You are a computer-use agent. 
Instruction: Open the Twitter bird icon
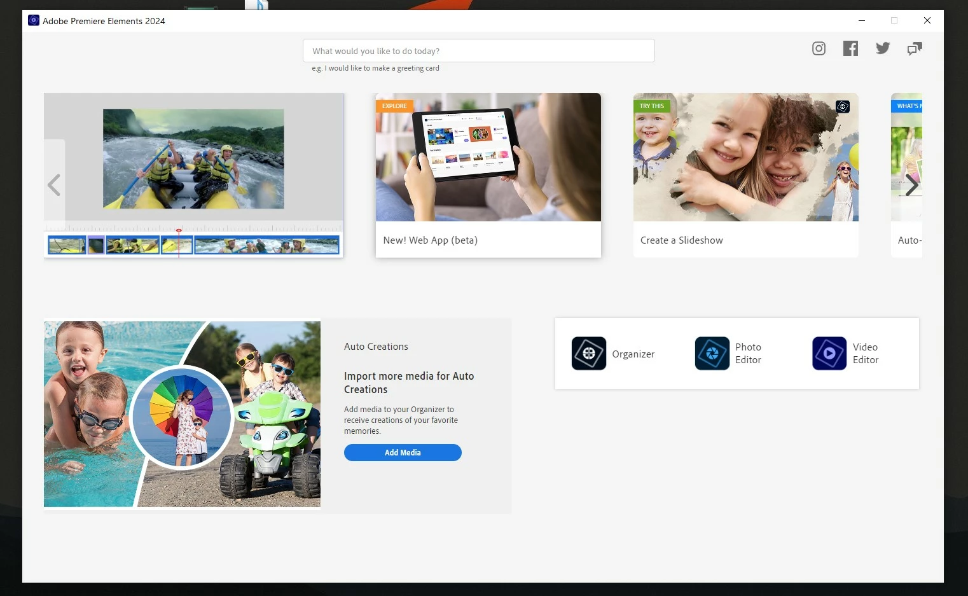(x=883, y=48)
